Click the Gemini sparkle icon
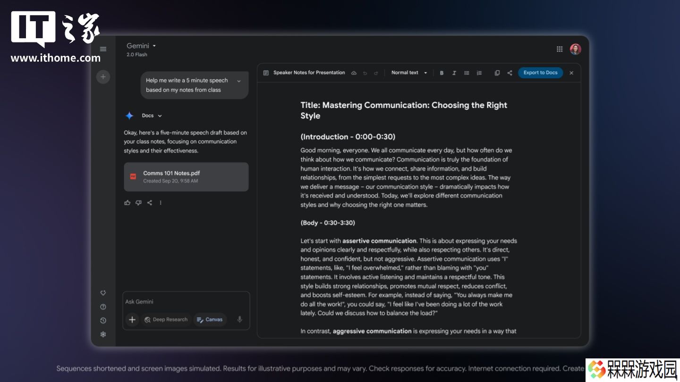The height and width of the screenshot is (382, 680). [x=129, y=116]
